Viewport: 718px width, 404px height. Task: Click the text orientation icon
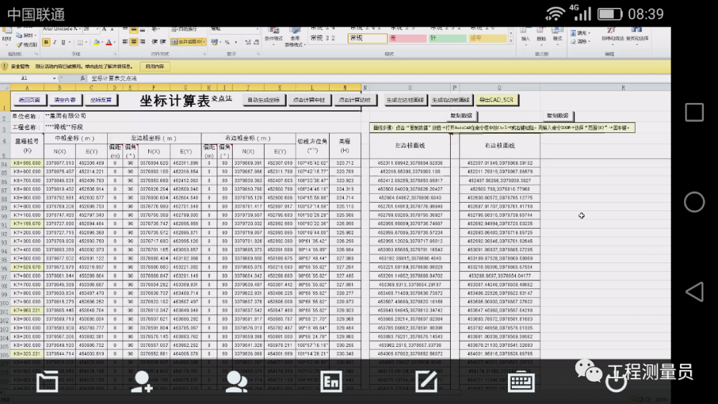[155, 29]
